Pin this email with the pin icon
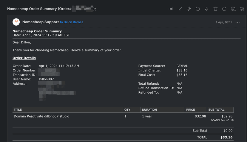247x142 pixels. coord(206,9)
